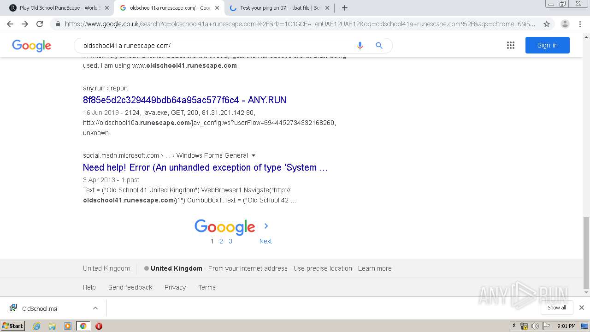Show all downloads
Viewport: 590px width, 332px height.
(x=557, y=308)
